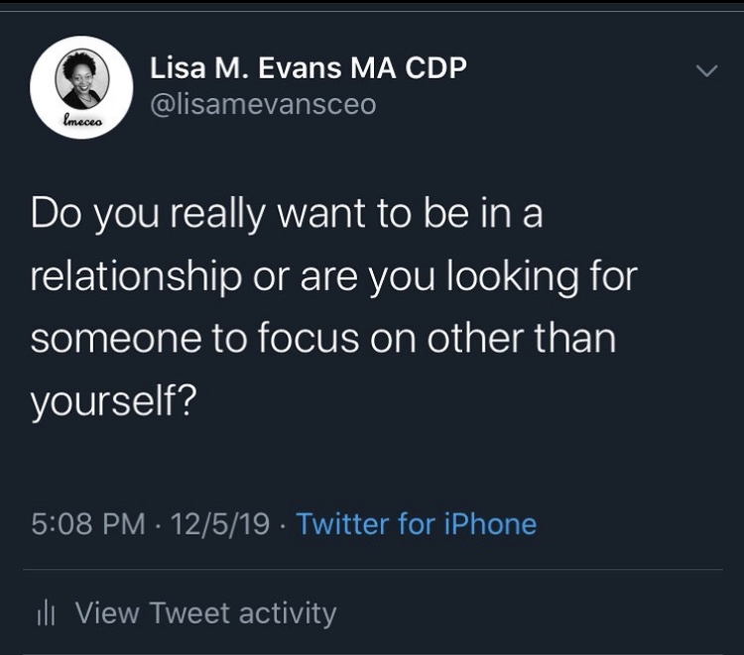
Task: Open the tweet options chevron menu
Action: [x=705, y=71]
